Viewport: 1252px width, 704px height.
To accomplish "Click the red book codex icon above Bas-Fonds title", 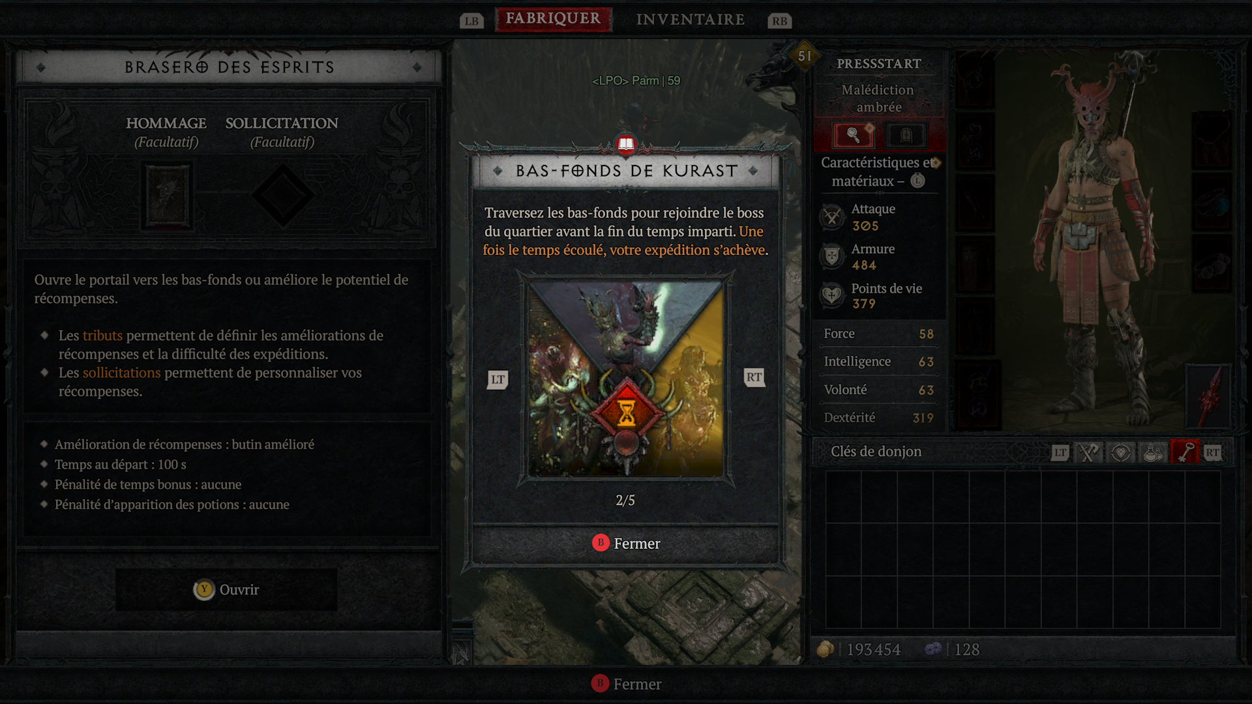I will tap(626, 144).
